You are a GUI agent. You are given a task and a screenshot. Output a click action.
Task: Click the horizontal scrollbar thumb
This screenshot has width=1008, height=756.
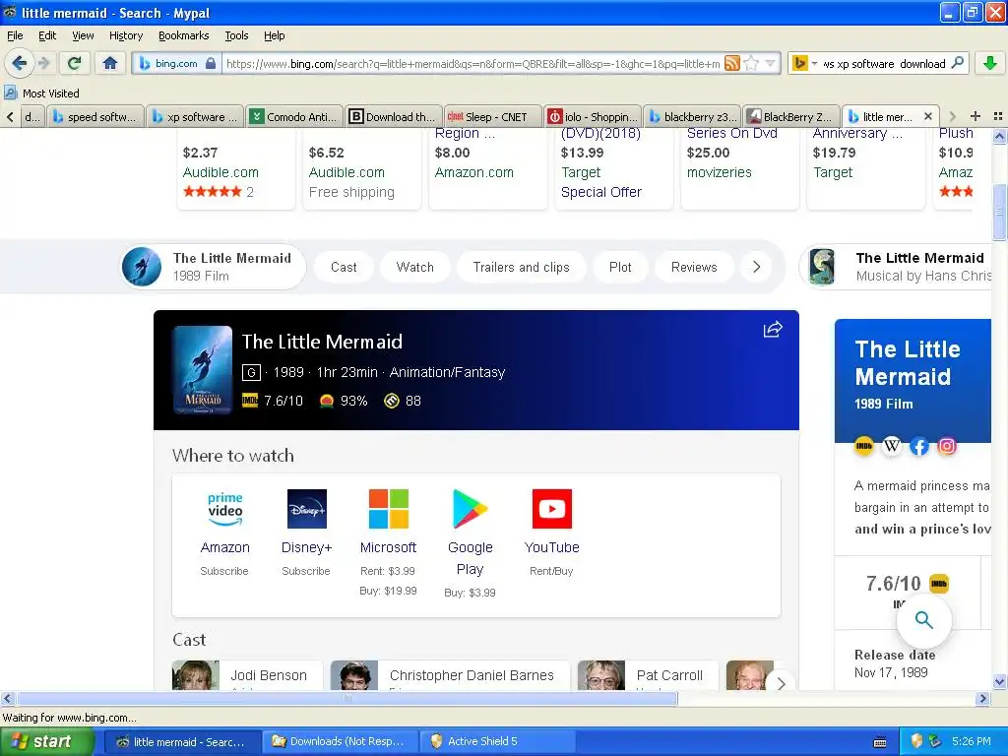pyautogui.click(x=347, y=698)
